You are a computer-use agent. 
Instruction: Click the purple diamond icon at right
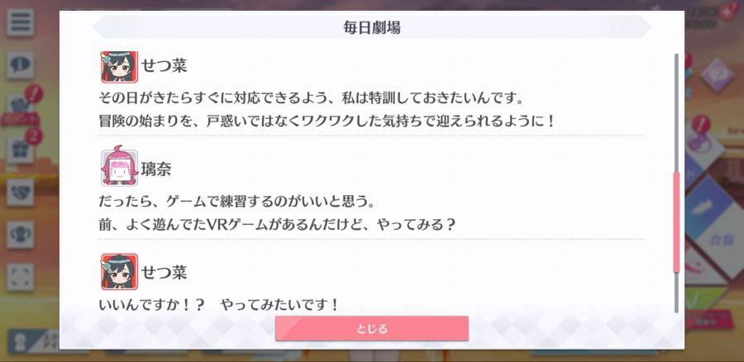717,75
